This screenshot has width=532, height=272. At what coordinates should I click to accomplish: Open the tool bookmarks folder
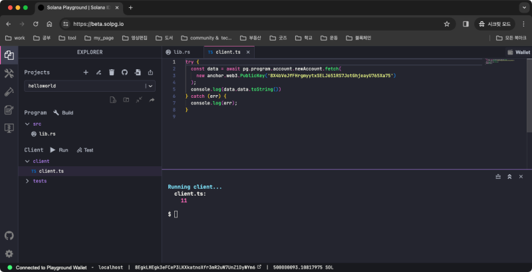pyautogui.click(x=68, y=38)
